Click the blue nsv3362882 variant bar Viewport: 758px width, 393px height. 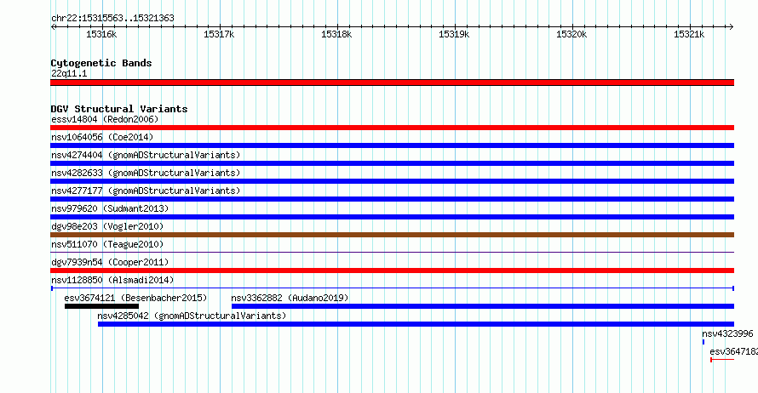(x=483, y=306)
